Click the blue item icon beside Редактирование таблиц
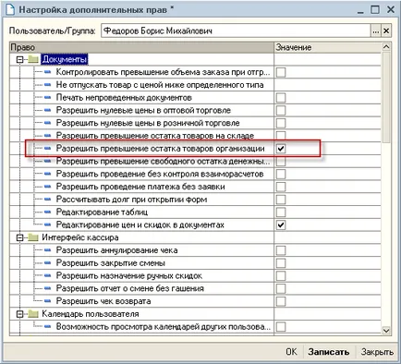Image resolution: width=401 pixels, height=364 pixels. [x=47, y=212]
